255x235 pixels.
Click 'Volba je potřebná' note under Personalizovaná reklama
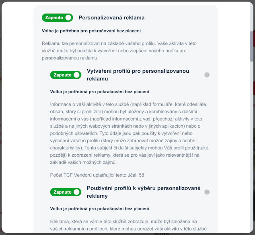click(91, 31)
